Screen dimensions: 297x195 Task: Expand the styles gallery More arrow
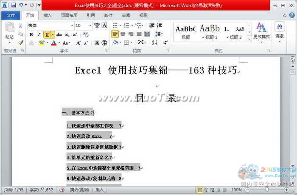[x=249, y=39]
